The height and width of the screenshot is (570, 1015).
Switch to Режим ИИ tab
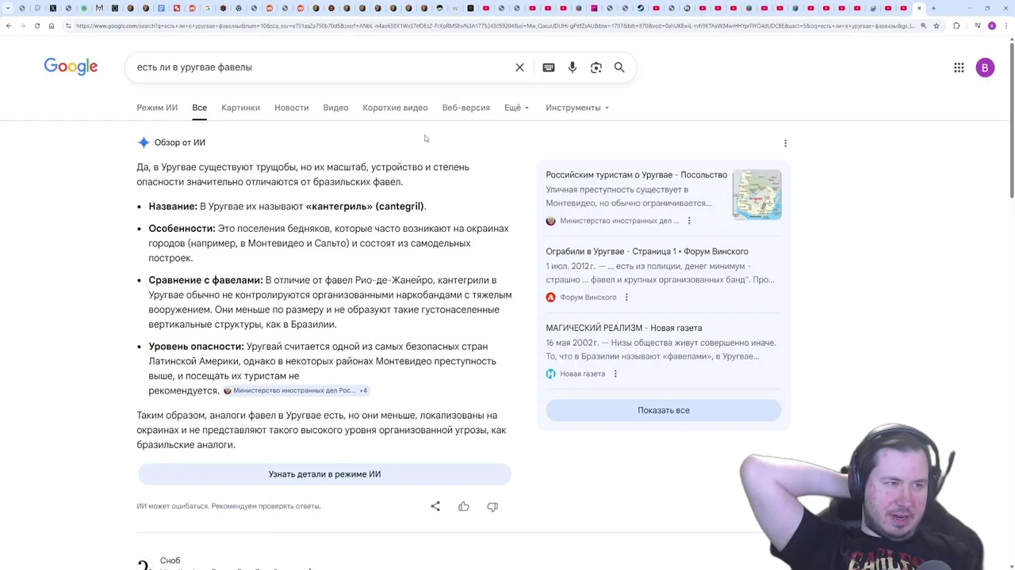click(157, 108)
